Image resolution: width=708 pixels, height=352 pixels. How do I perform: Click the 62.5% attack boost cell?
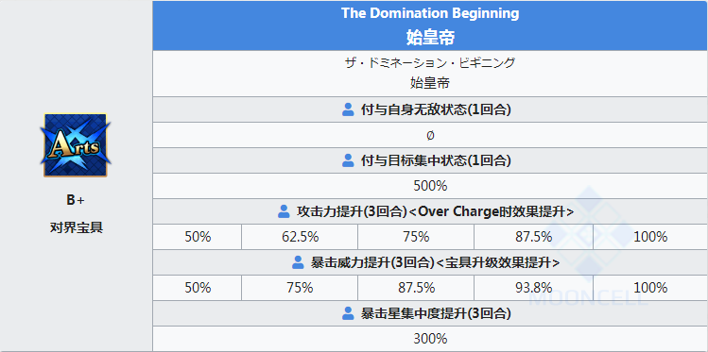(x=300, y=237)
